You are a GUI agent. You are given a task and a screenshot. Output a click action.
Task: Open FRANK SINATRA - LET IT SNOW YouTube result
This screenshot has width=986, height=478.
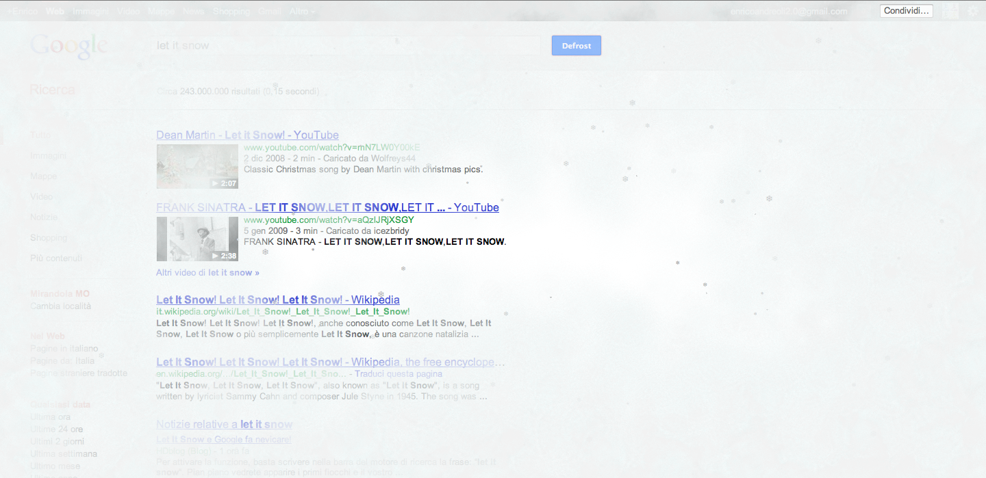point(327,208)
